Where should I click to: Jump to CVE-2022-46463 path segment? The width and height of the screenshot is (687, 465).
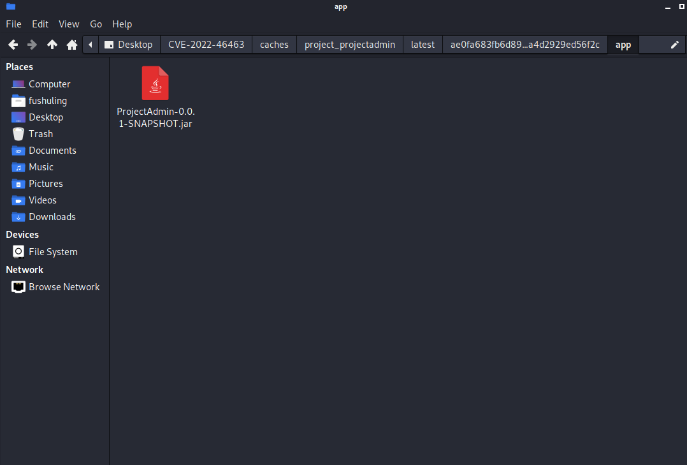coord(206,45)
